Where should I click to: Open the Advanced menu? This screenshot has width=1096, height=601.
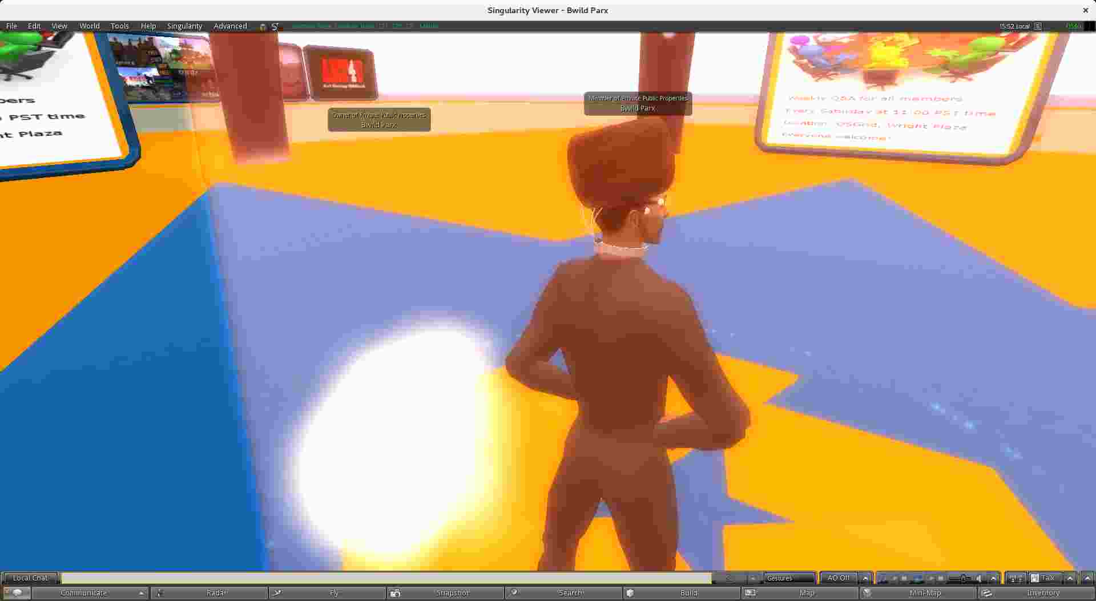[x=230, y=26]
